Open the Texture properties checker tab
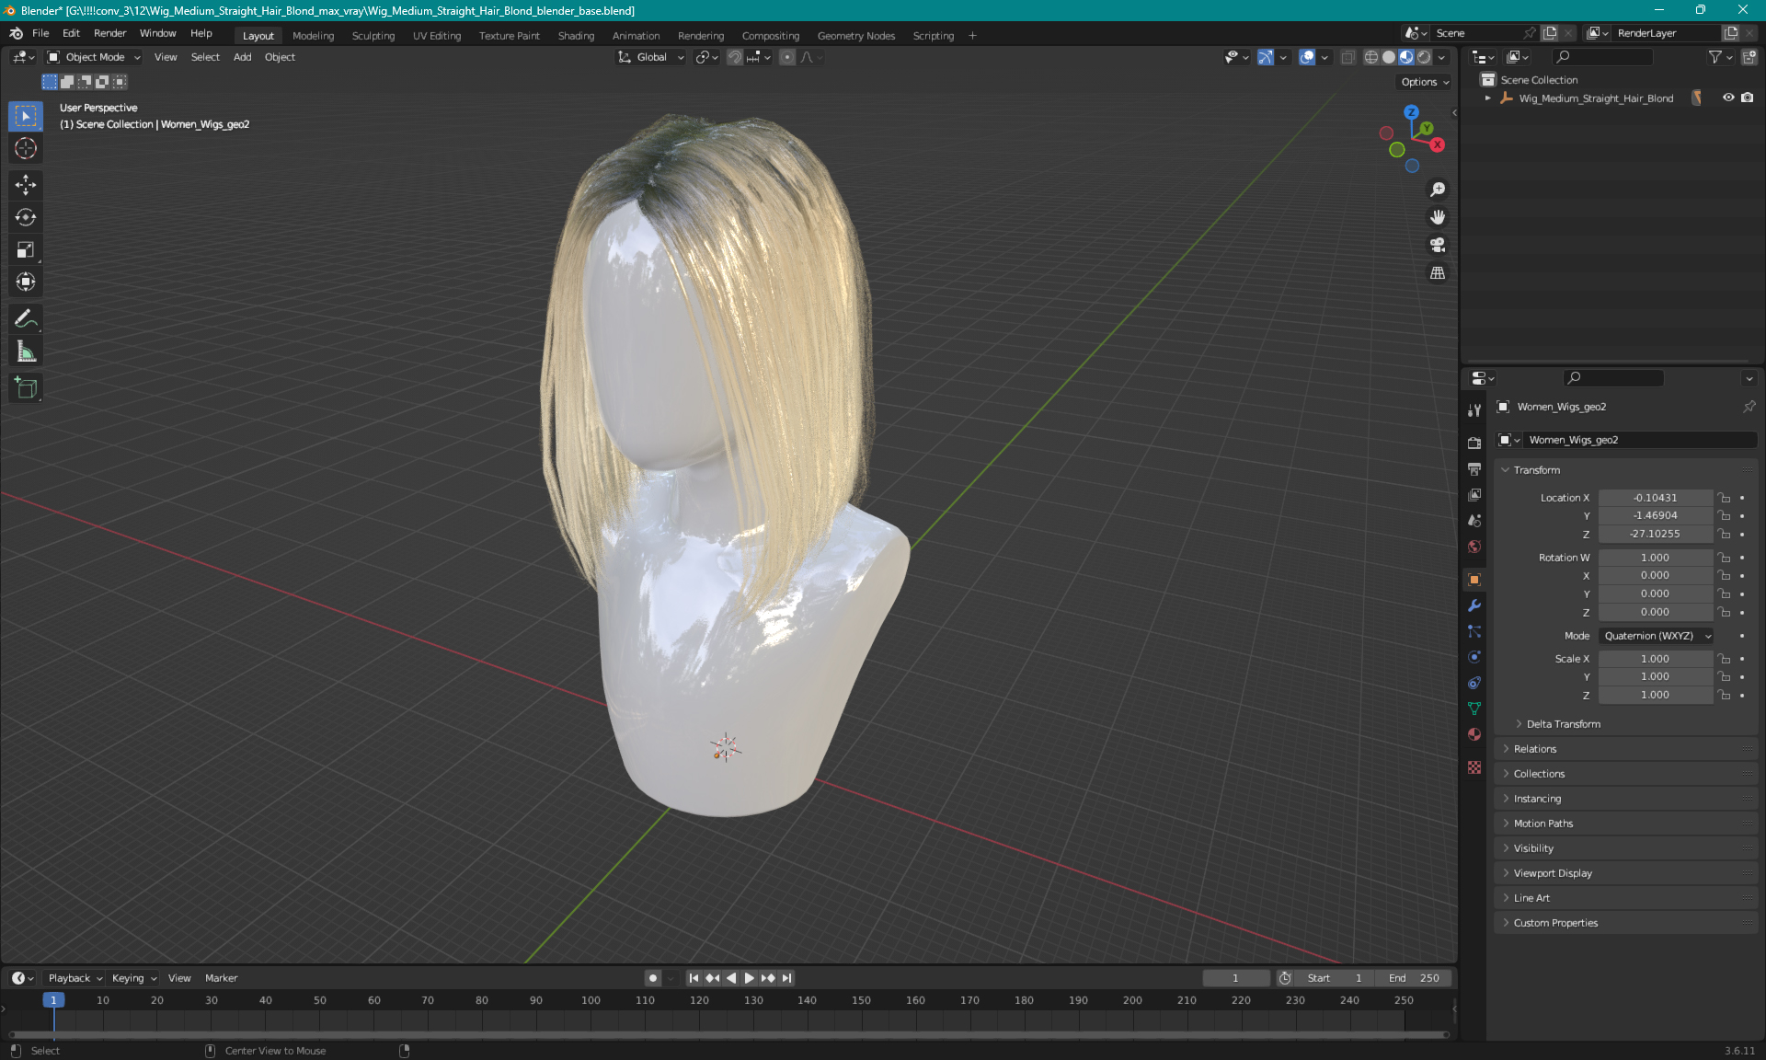 pyautogui.click(x=1474, y=767)
